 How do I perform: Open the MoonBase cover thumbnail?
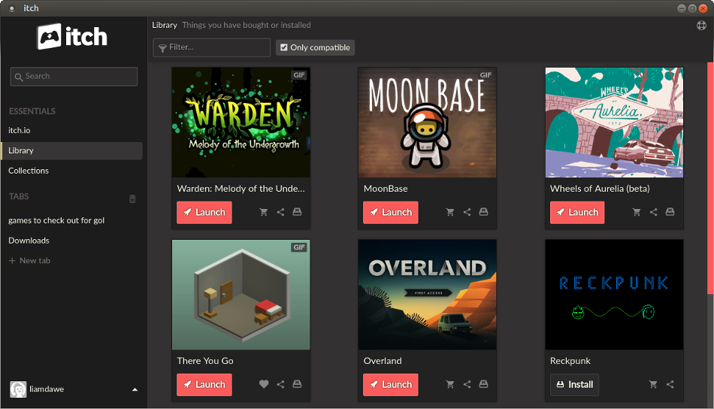(427, 123)
